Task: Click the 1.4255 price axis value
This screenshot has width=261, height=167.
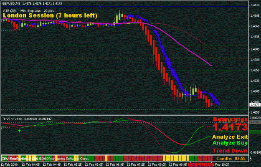Action: coord(255,71)
